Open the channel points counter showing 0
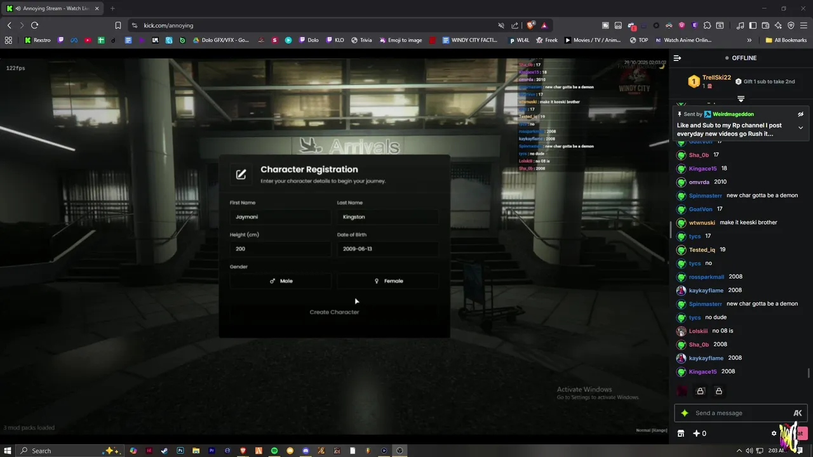The image size is (813, 457). pyautogui.click(x=699, y=434)
